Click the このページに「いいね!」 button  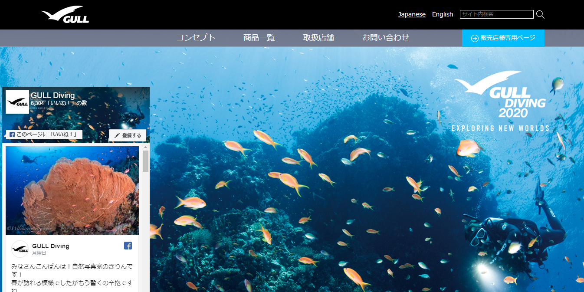(44, 135)
